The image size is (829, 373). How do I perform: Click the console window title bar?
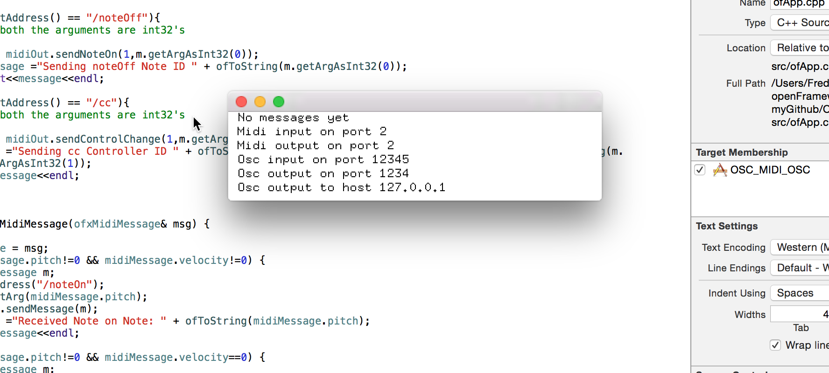pyautogui.click(x=415, y=102)
